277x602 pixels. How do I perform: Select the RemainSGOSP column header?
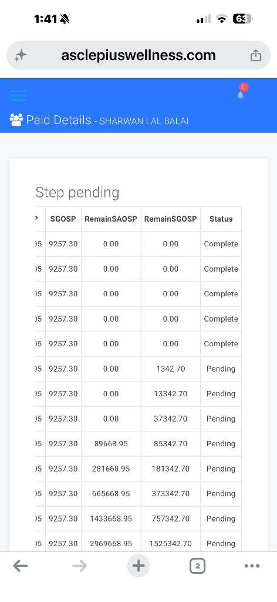pyautogui.click(x=171, y=219)
